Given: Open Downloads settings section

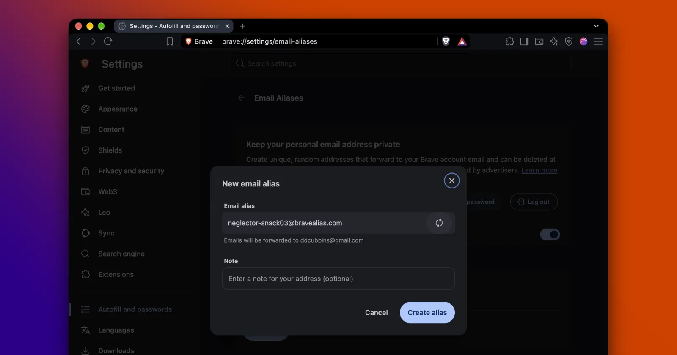Looking at the screenshot, I should 116,351.
